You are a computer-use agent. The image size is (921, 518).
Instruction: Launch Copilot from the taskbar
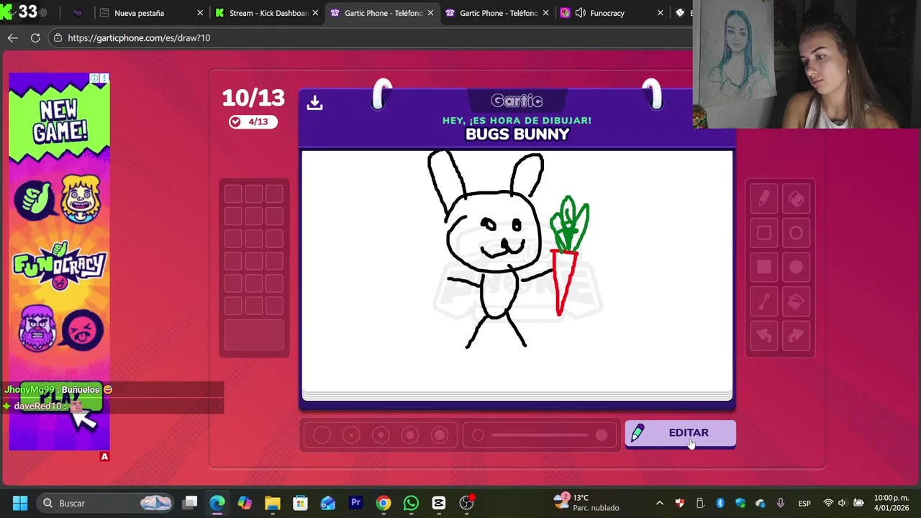245,503
